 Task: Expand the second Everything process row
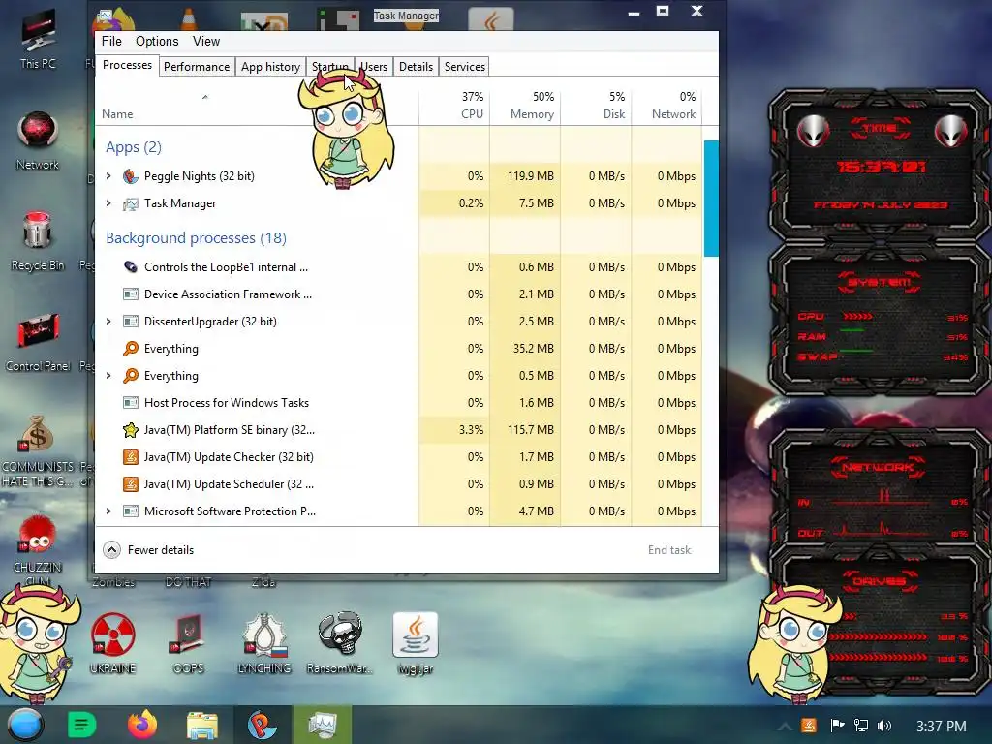(x=108, y=376)
